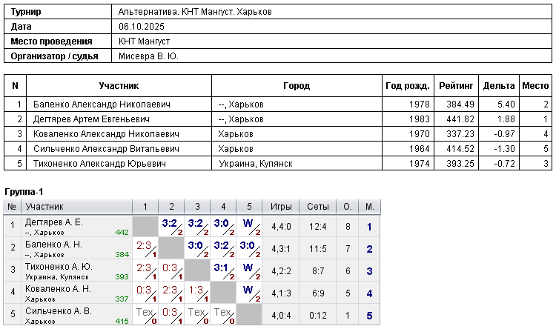This screenshot has height=329, width=556.
Task: Click Сильченко Александр Витальевич name
Action: coord(106,149)
